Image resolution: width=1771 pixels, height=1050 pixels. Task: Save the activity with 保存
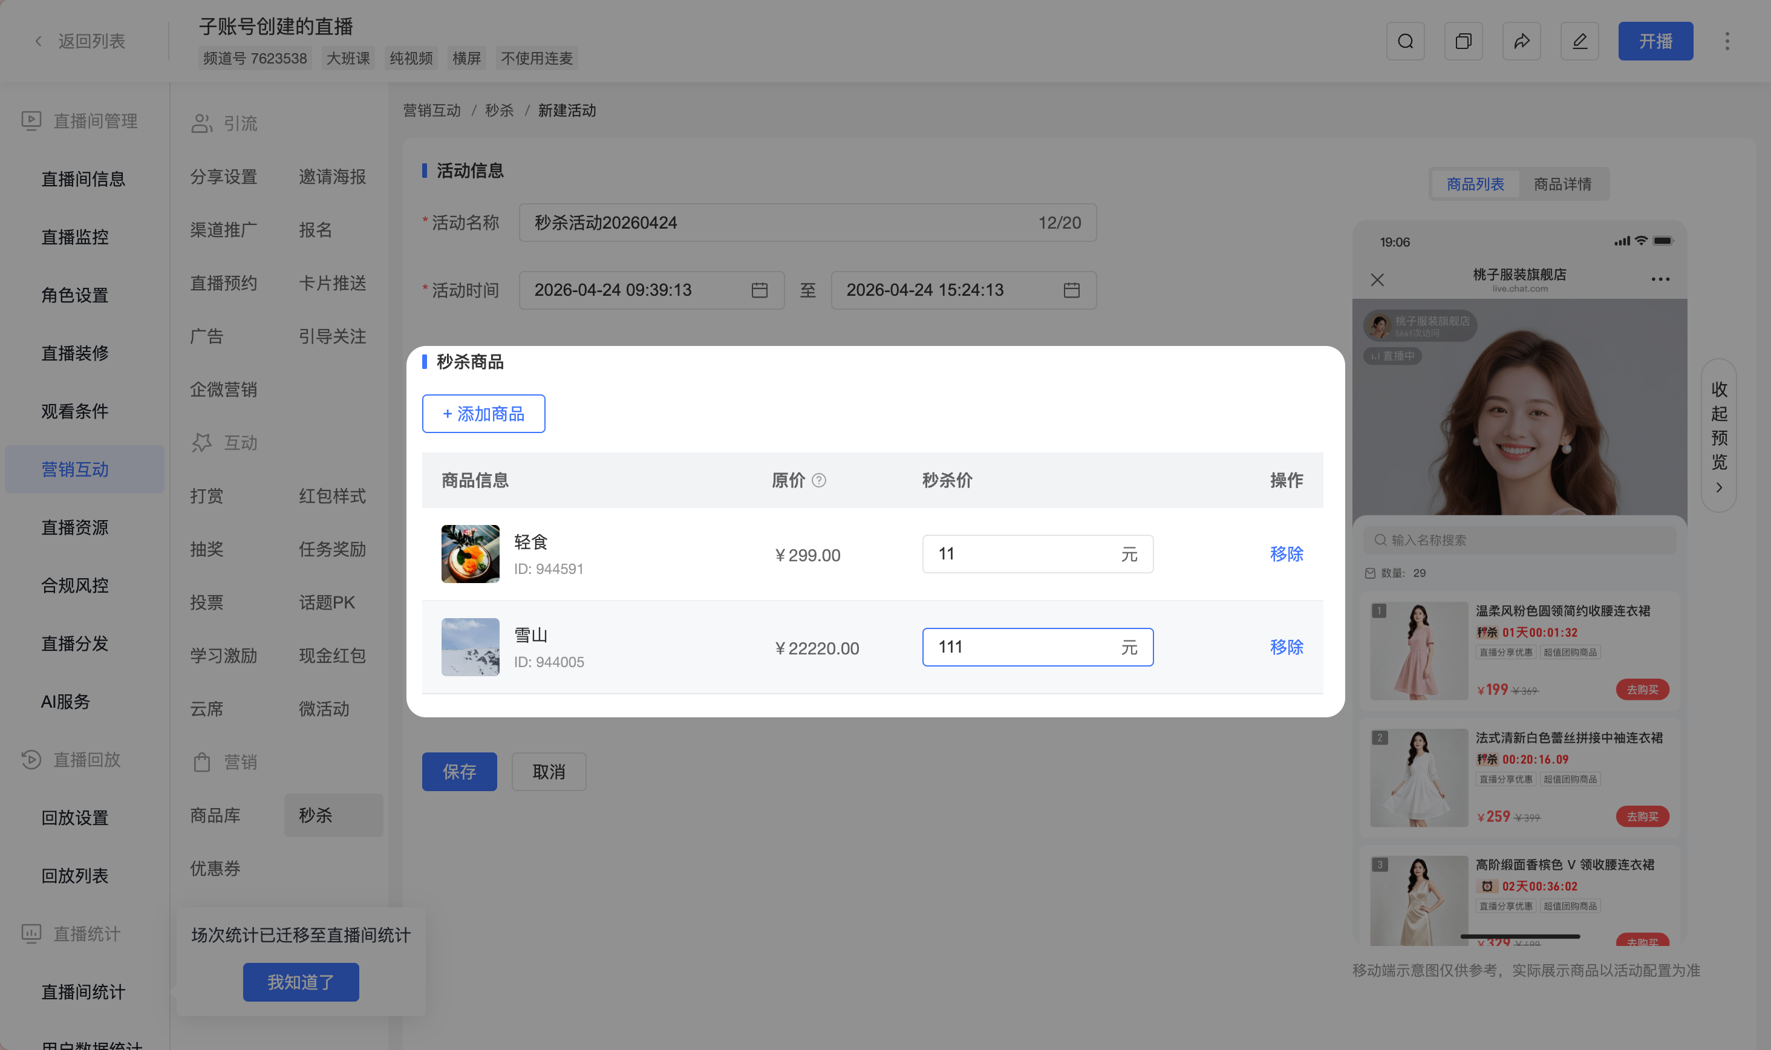point(459,771)
